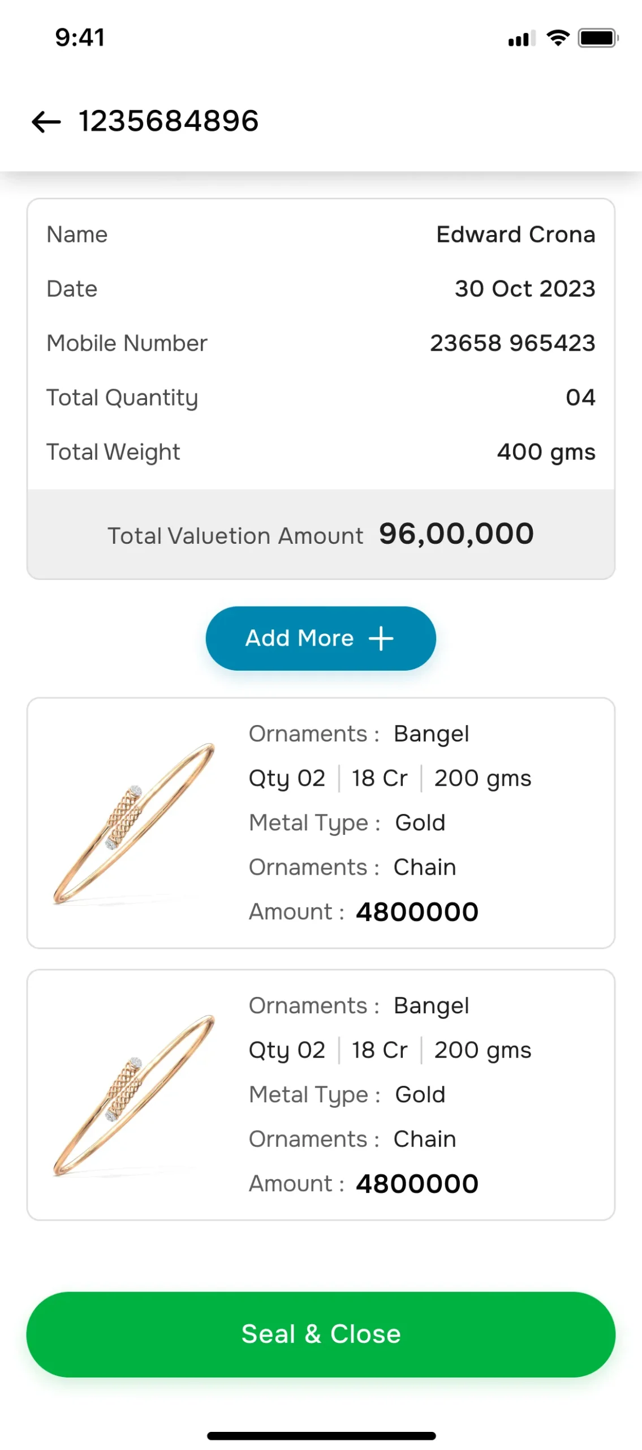The width and height of the screenshot is (642, 1450).
Task: Select the Edward Crona name value
Action: pyautogui.click(x=515, y=234)
